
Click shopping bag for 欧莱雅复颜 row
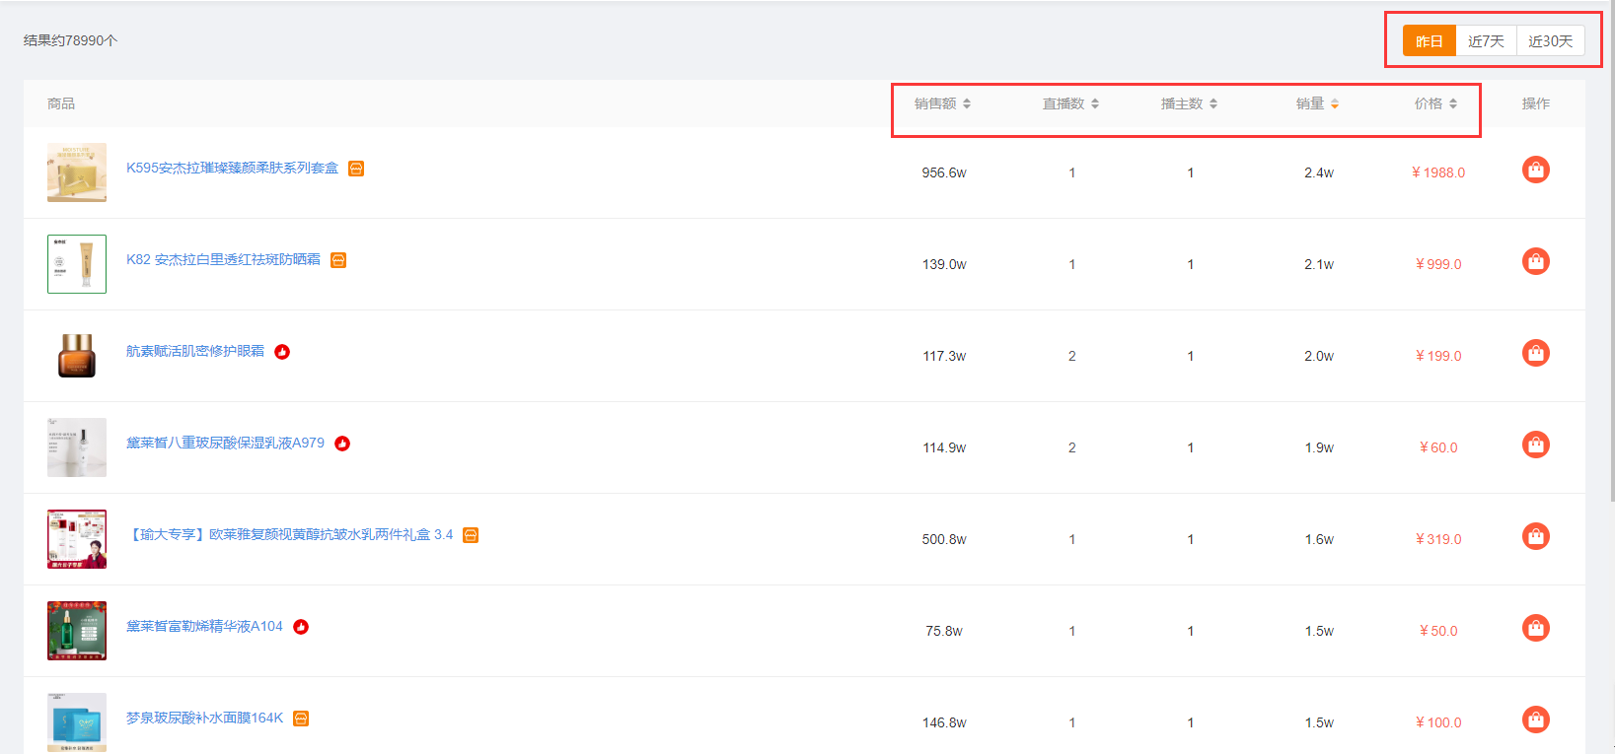pyautogui.click(x=1535, y=537)
